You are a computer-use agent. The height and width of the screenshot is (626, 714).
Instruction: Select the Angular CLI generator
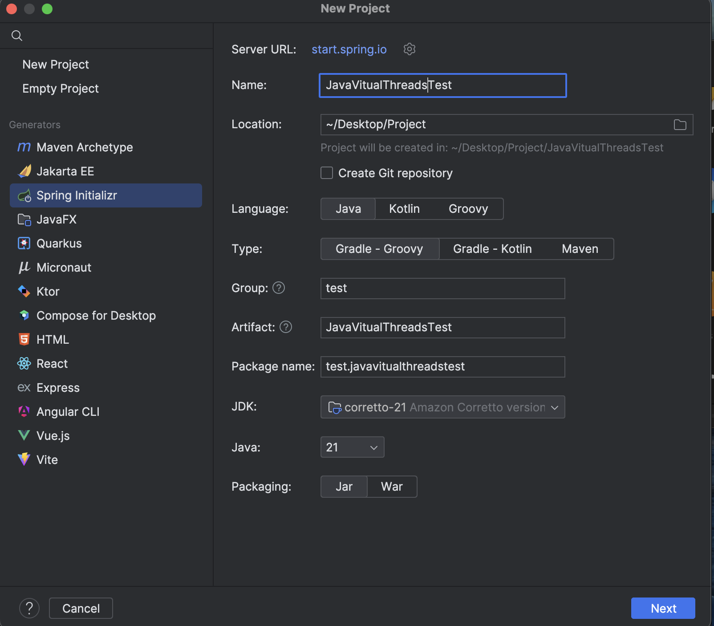coord(106,412)
